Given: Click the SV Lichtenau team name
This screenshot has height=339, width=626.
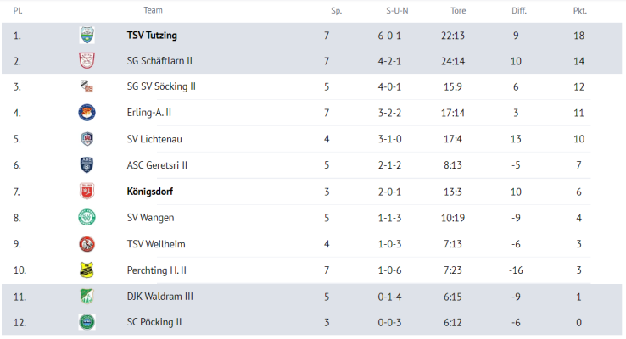Looking at the screenshot, I should [x=154, y=139].
